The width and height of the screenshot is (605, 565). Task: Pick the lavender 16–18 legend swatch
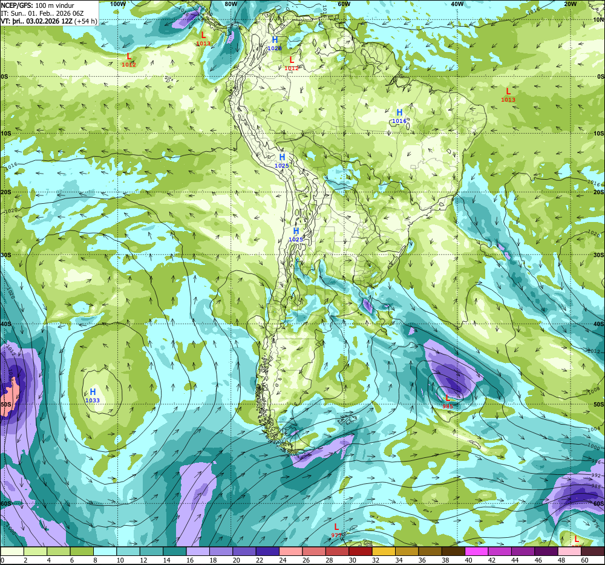click(x=198, y=552)
